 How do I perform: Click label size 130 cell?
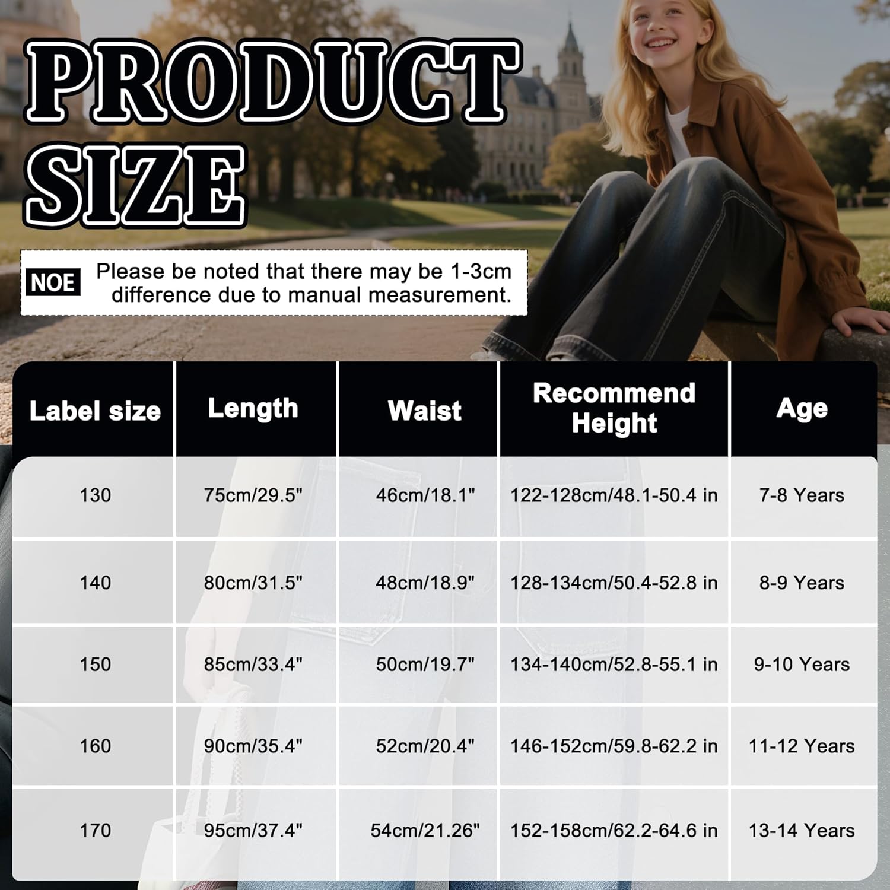(95, 495)
